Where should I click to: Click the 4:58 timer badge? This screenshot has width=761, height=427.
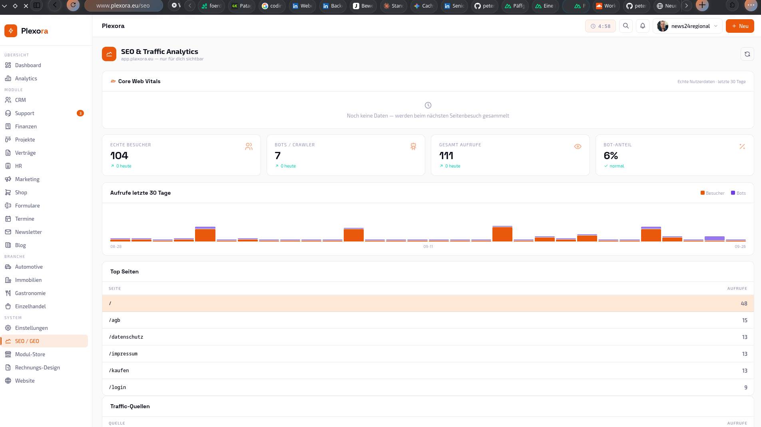pos(600,26)
